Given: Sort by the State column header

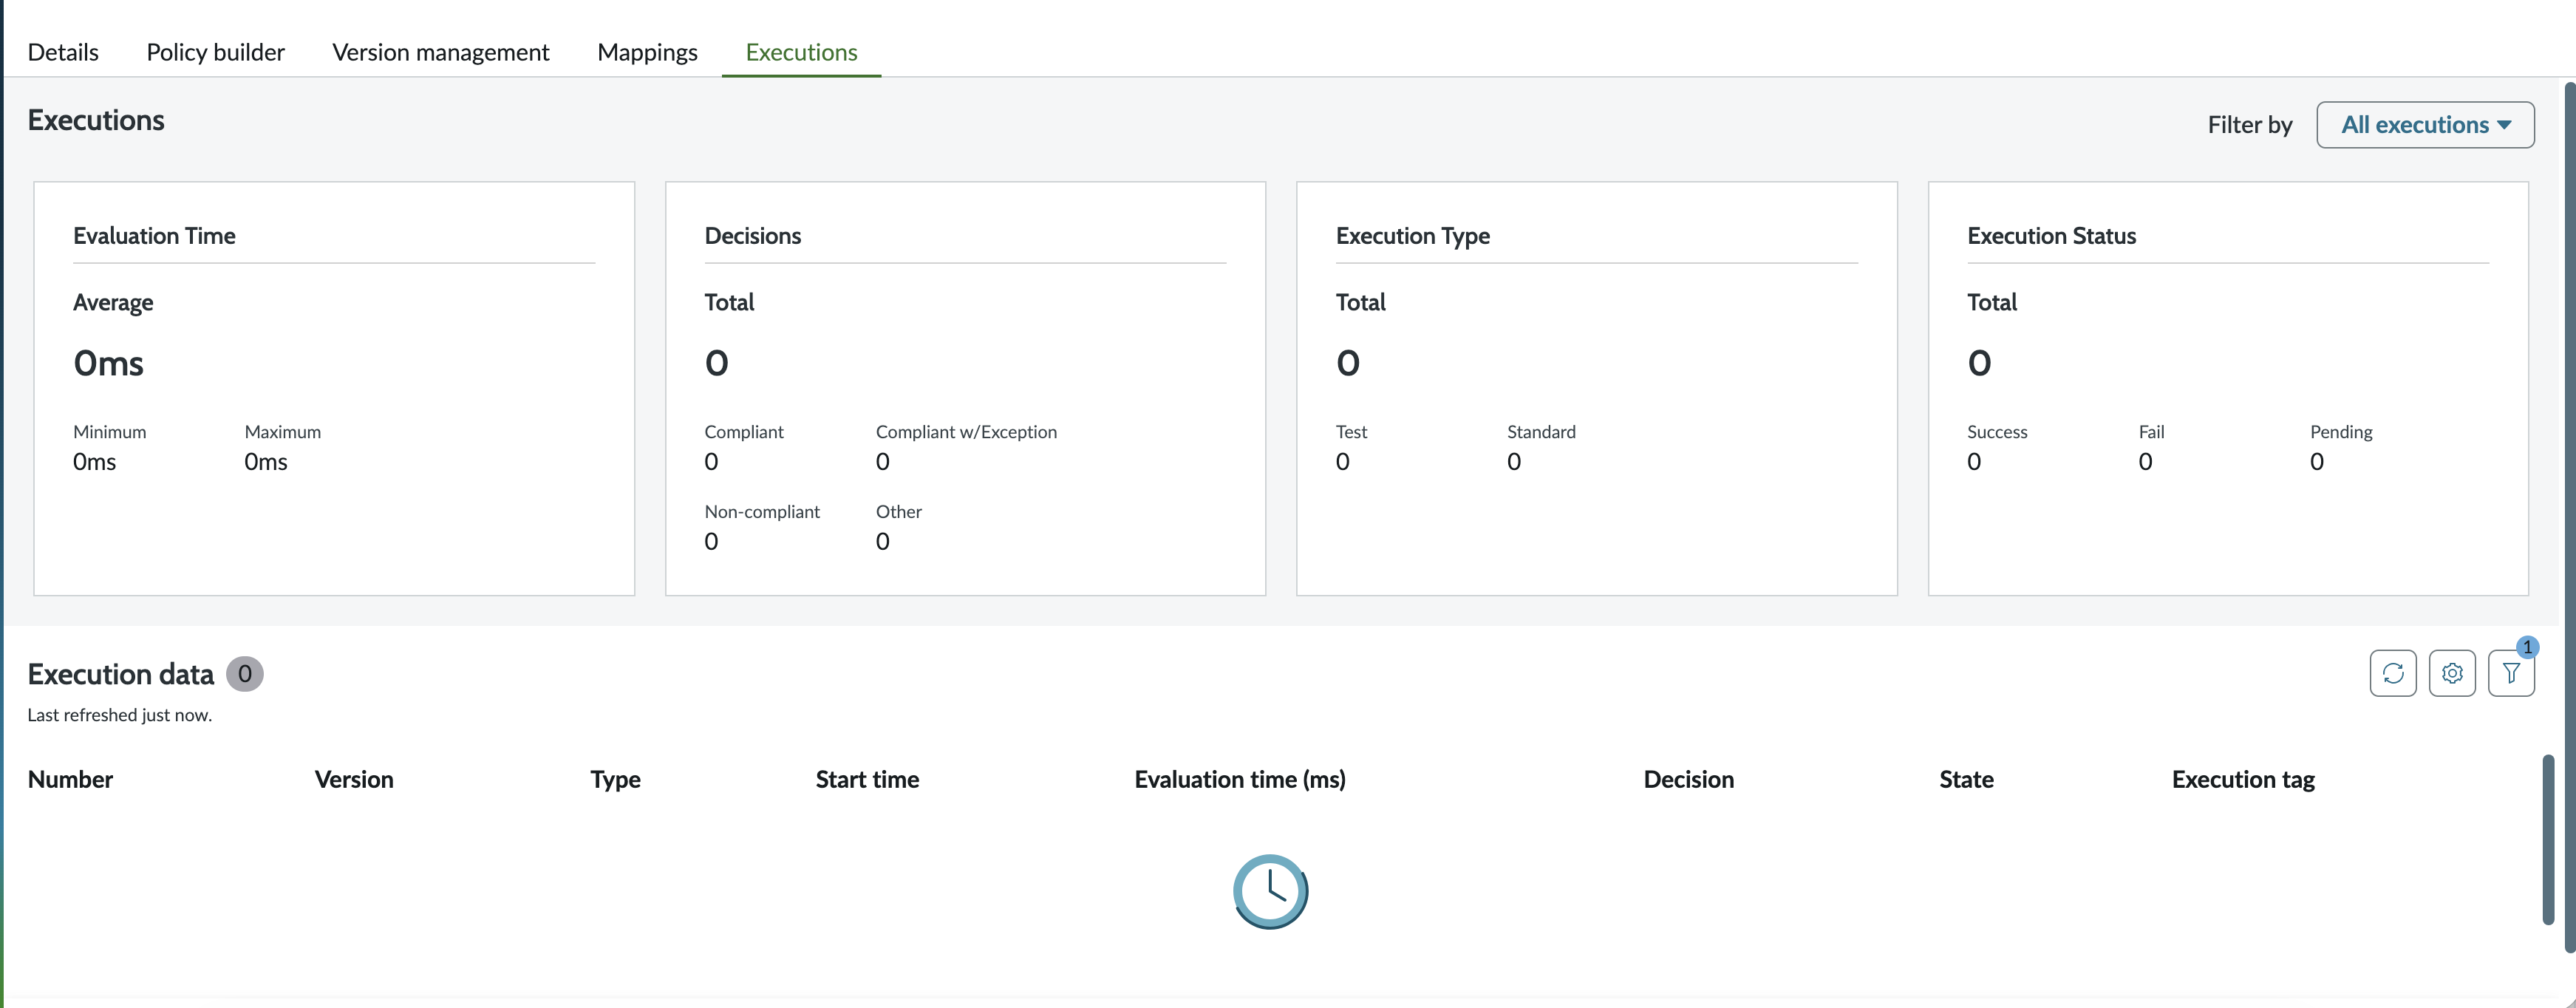Looking at the screenshot, I should click(x=1966, y=779).
